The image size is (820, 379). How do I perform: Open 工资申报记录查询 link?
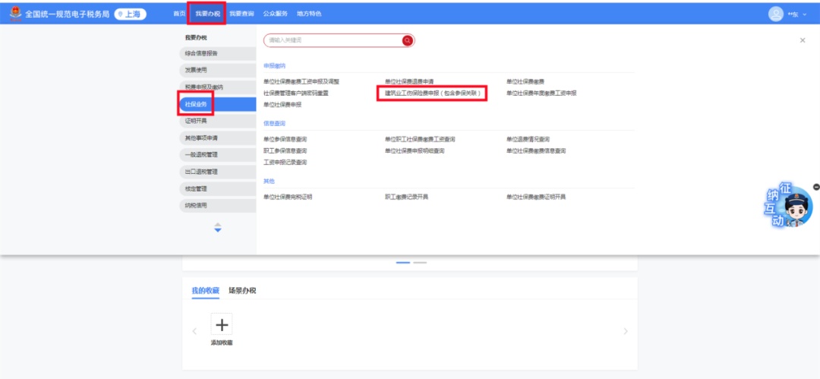tap(285, 163)
